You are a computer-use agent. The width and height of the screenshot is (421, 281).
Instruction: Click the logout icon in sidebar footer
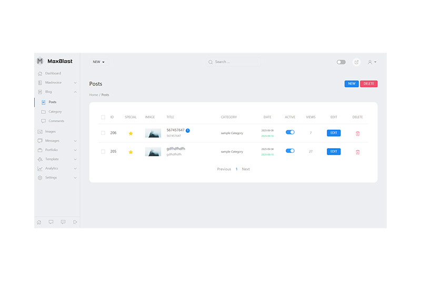pyautogui.click(x=75, y=222)
